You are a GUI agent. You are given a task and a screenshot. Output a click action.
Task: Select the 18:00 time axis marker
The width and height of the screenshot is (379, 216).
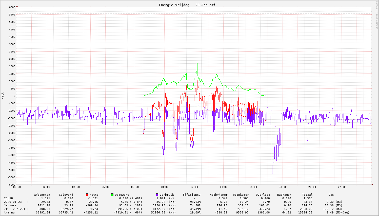(x=283, y=187)
